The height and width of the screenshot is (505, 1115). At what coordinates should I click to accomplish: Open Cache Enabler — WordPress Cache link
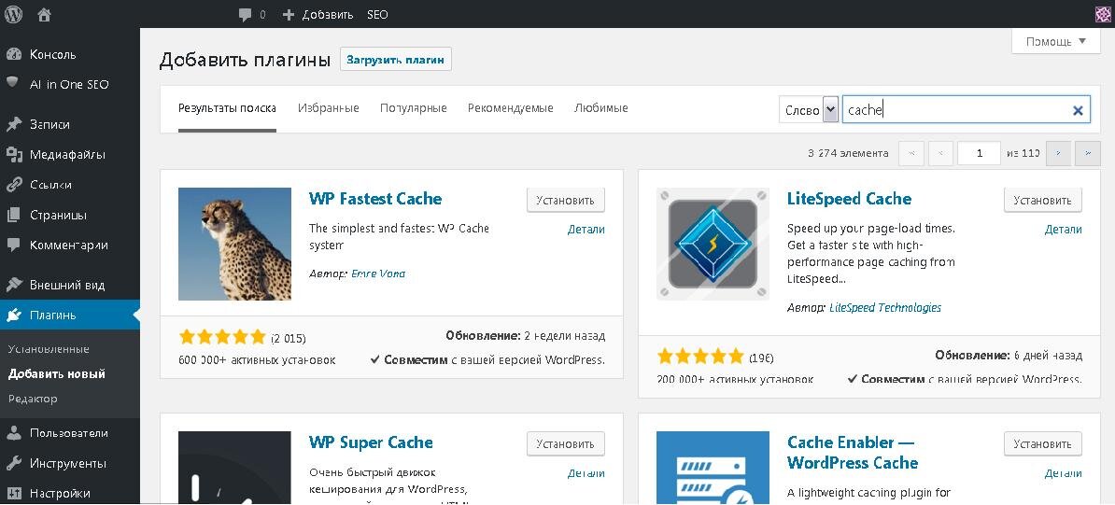pyautogui.click(x=853, y=453)
